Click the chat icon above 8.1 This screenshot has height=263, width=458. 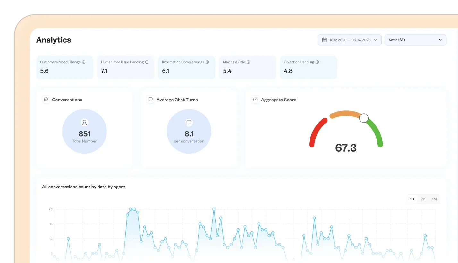(x=189, y=122)
